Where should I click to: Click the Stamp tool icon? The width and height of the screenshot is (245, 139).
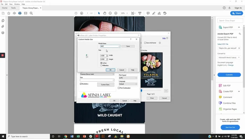(165, 13)
